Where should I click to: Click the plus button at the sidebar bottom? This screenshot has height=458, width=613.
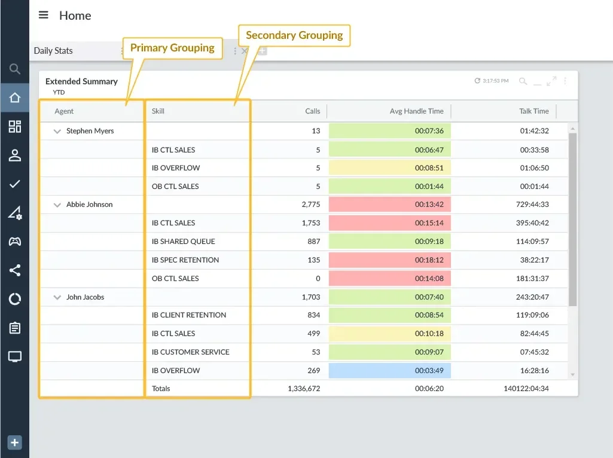pyautogui.click(x=15, y=443)
